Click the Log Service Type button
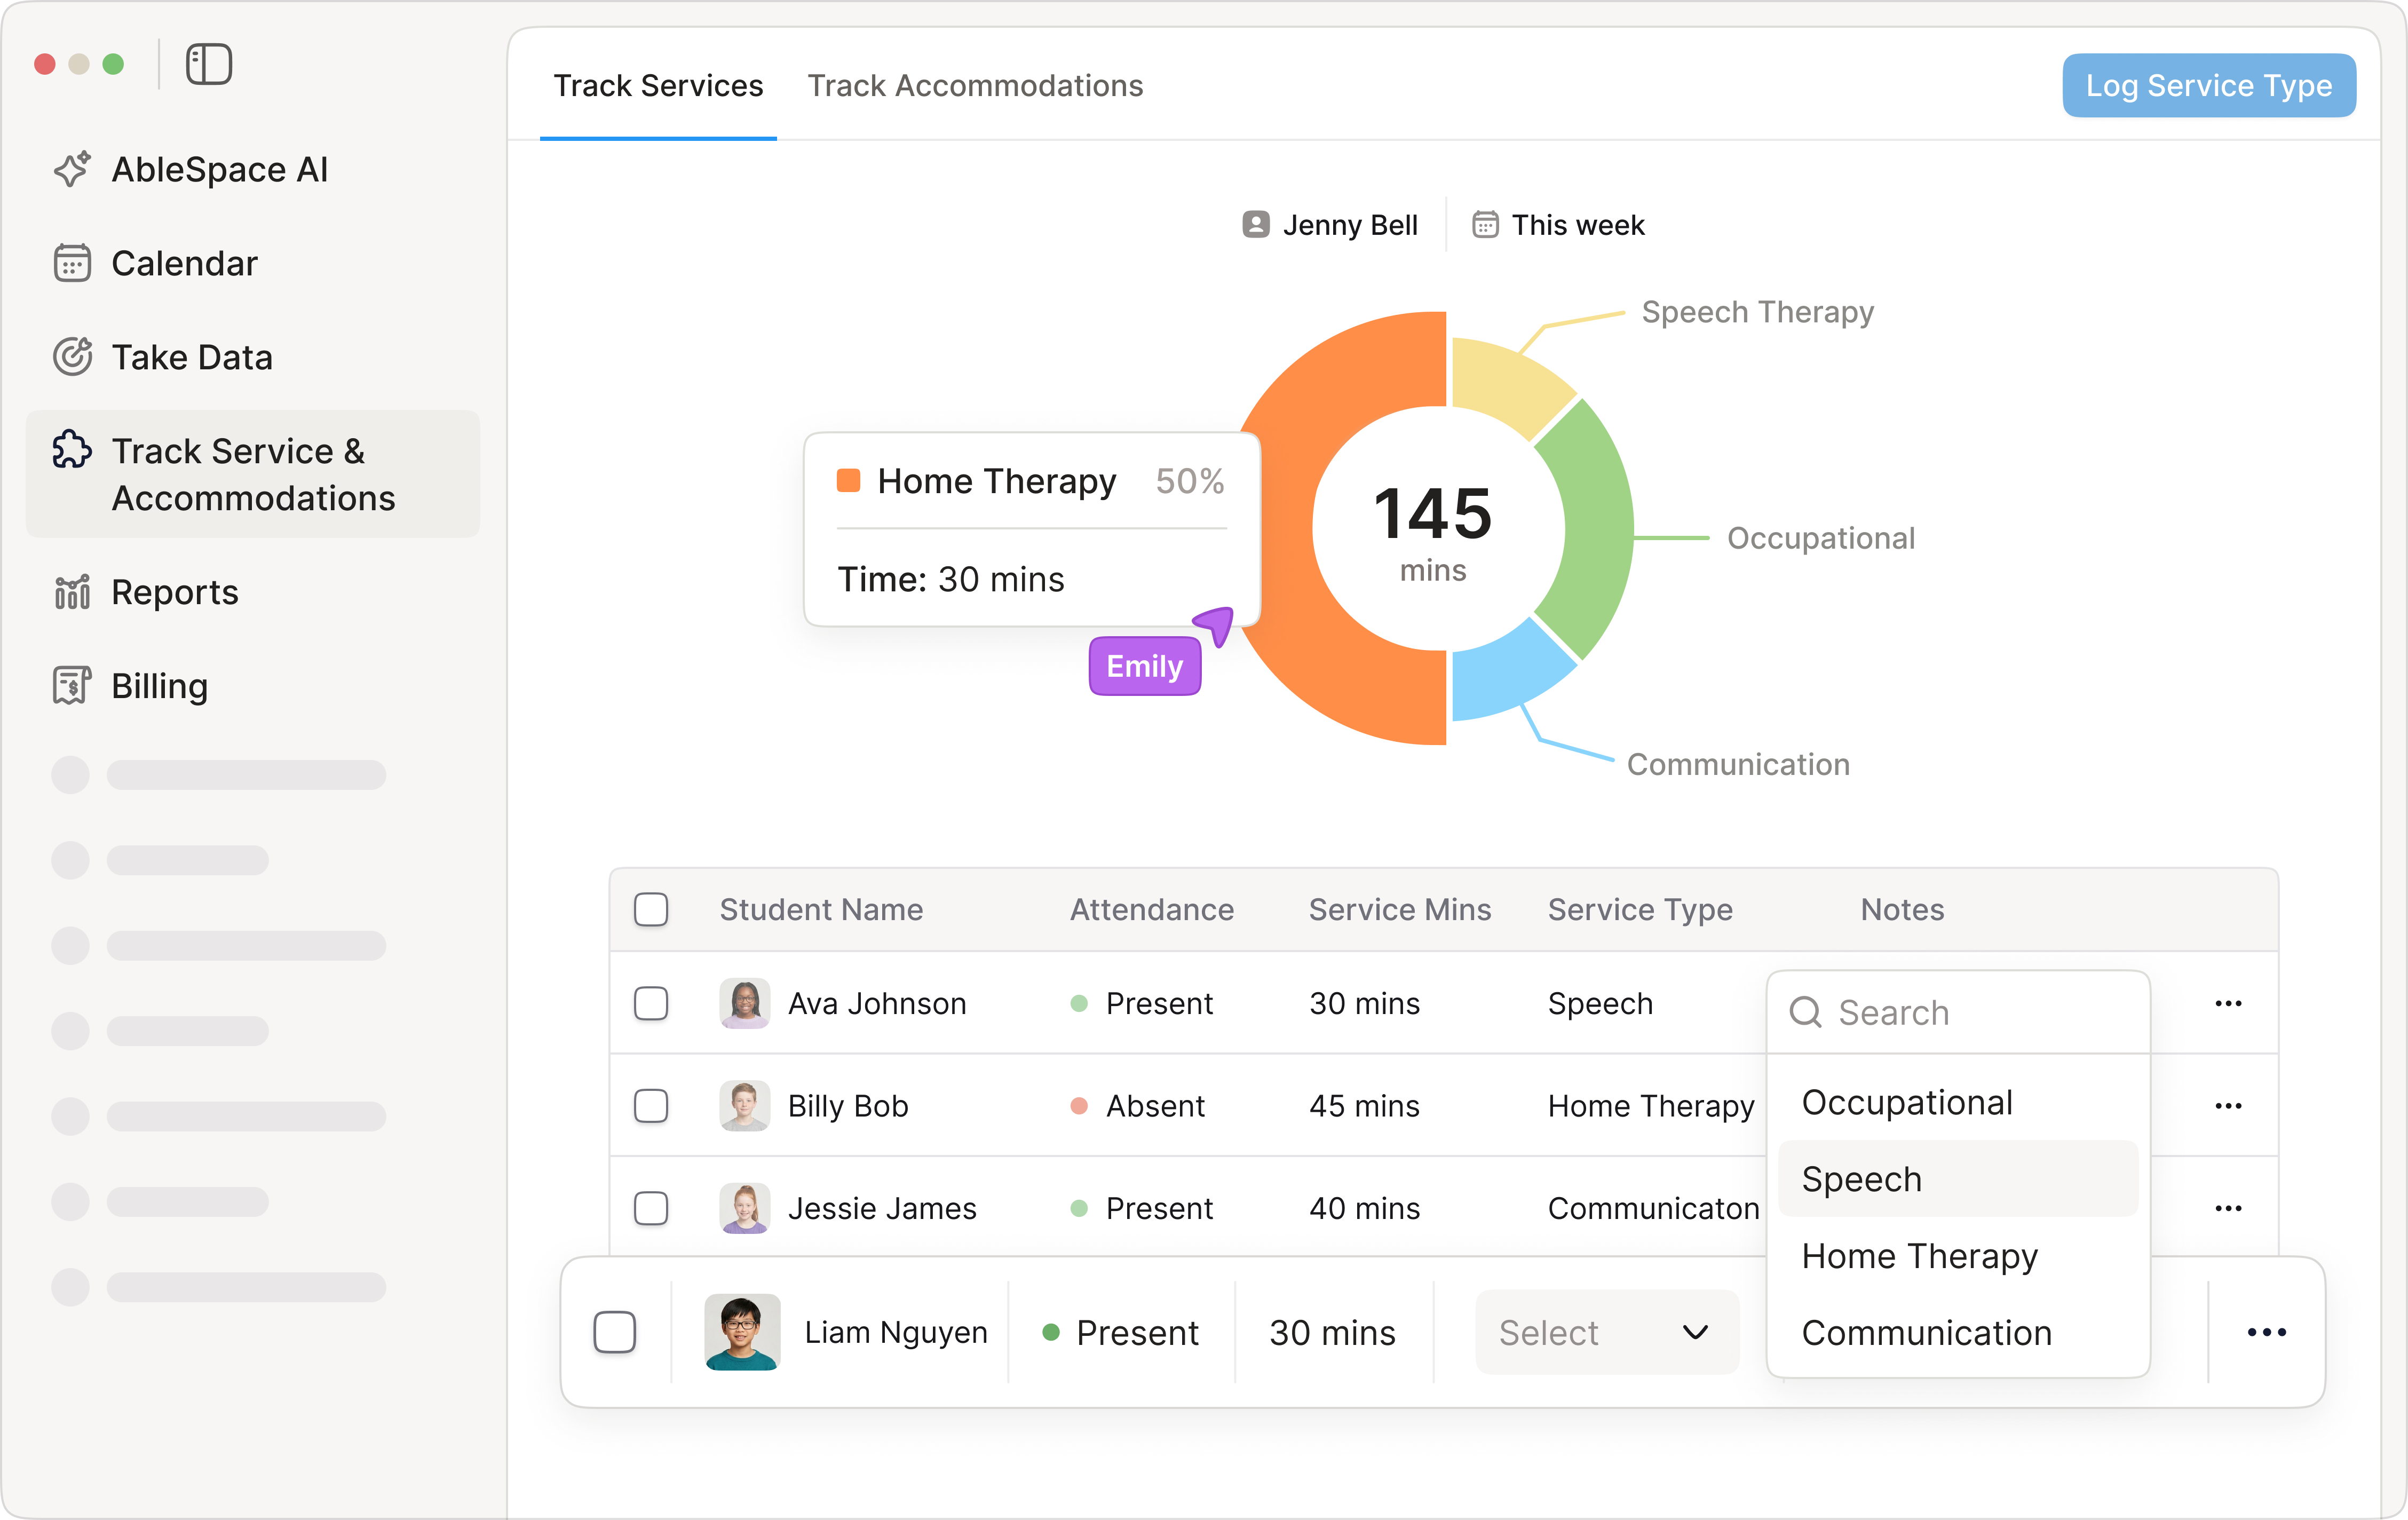 click(x=2209, y=86)
